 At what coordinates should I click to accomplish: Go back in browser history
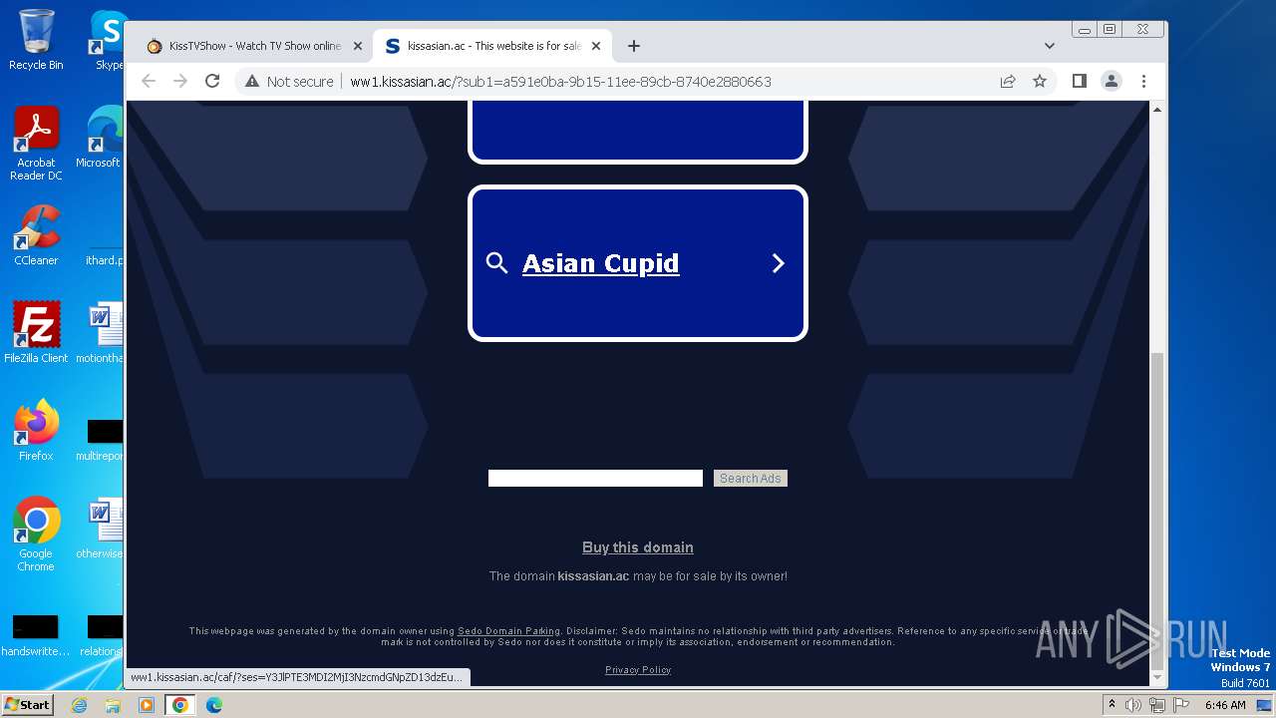(x=149, y=81)
